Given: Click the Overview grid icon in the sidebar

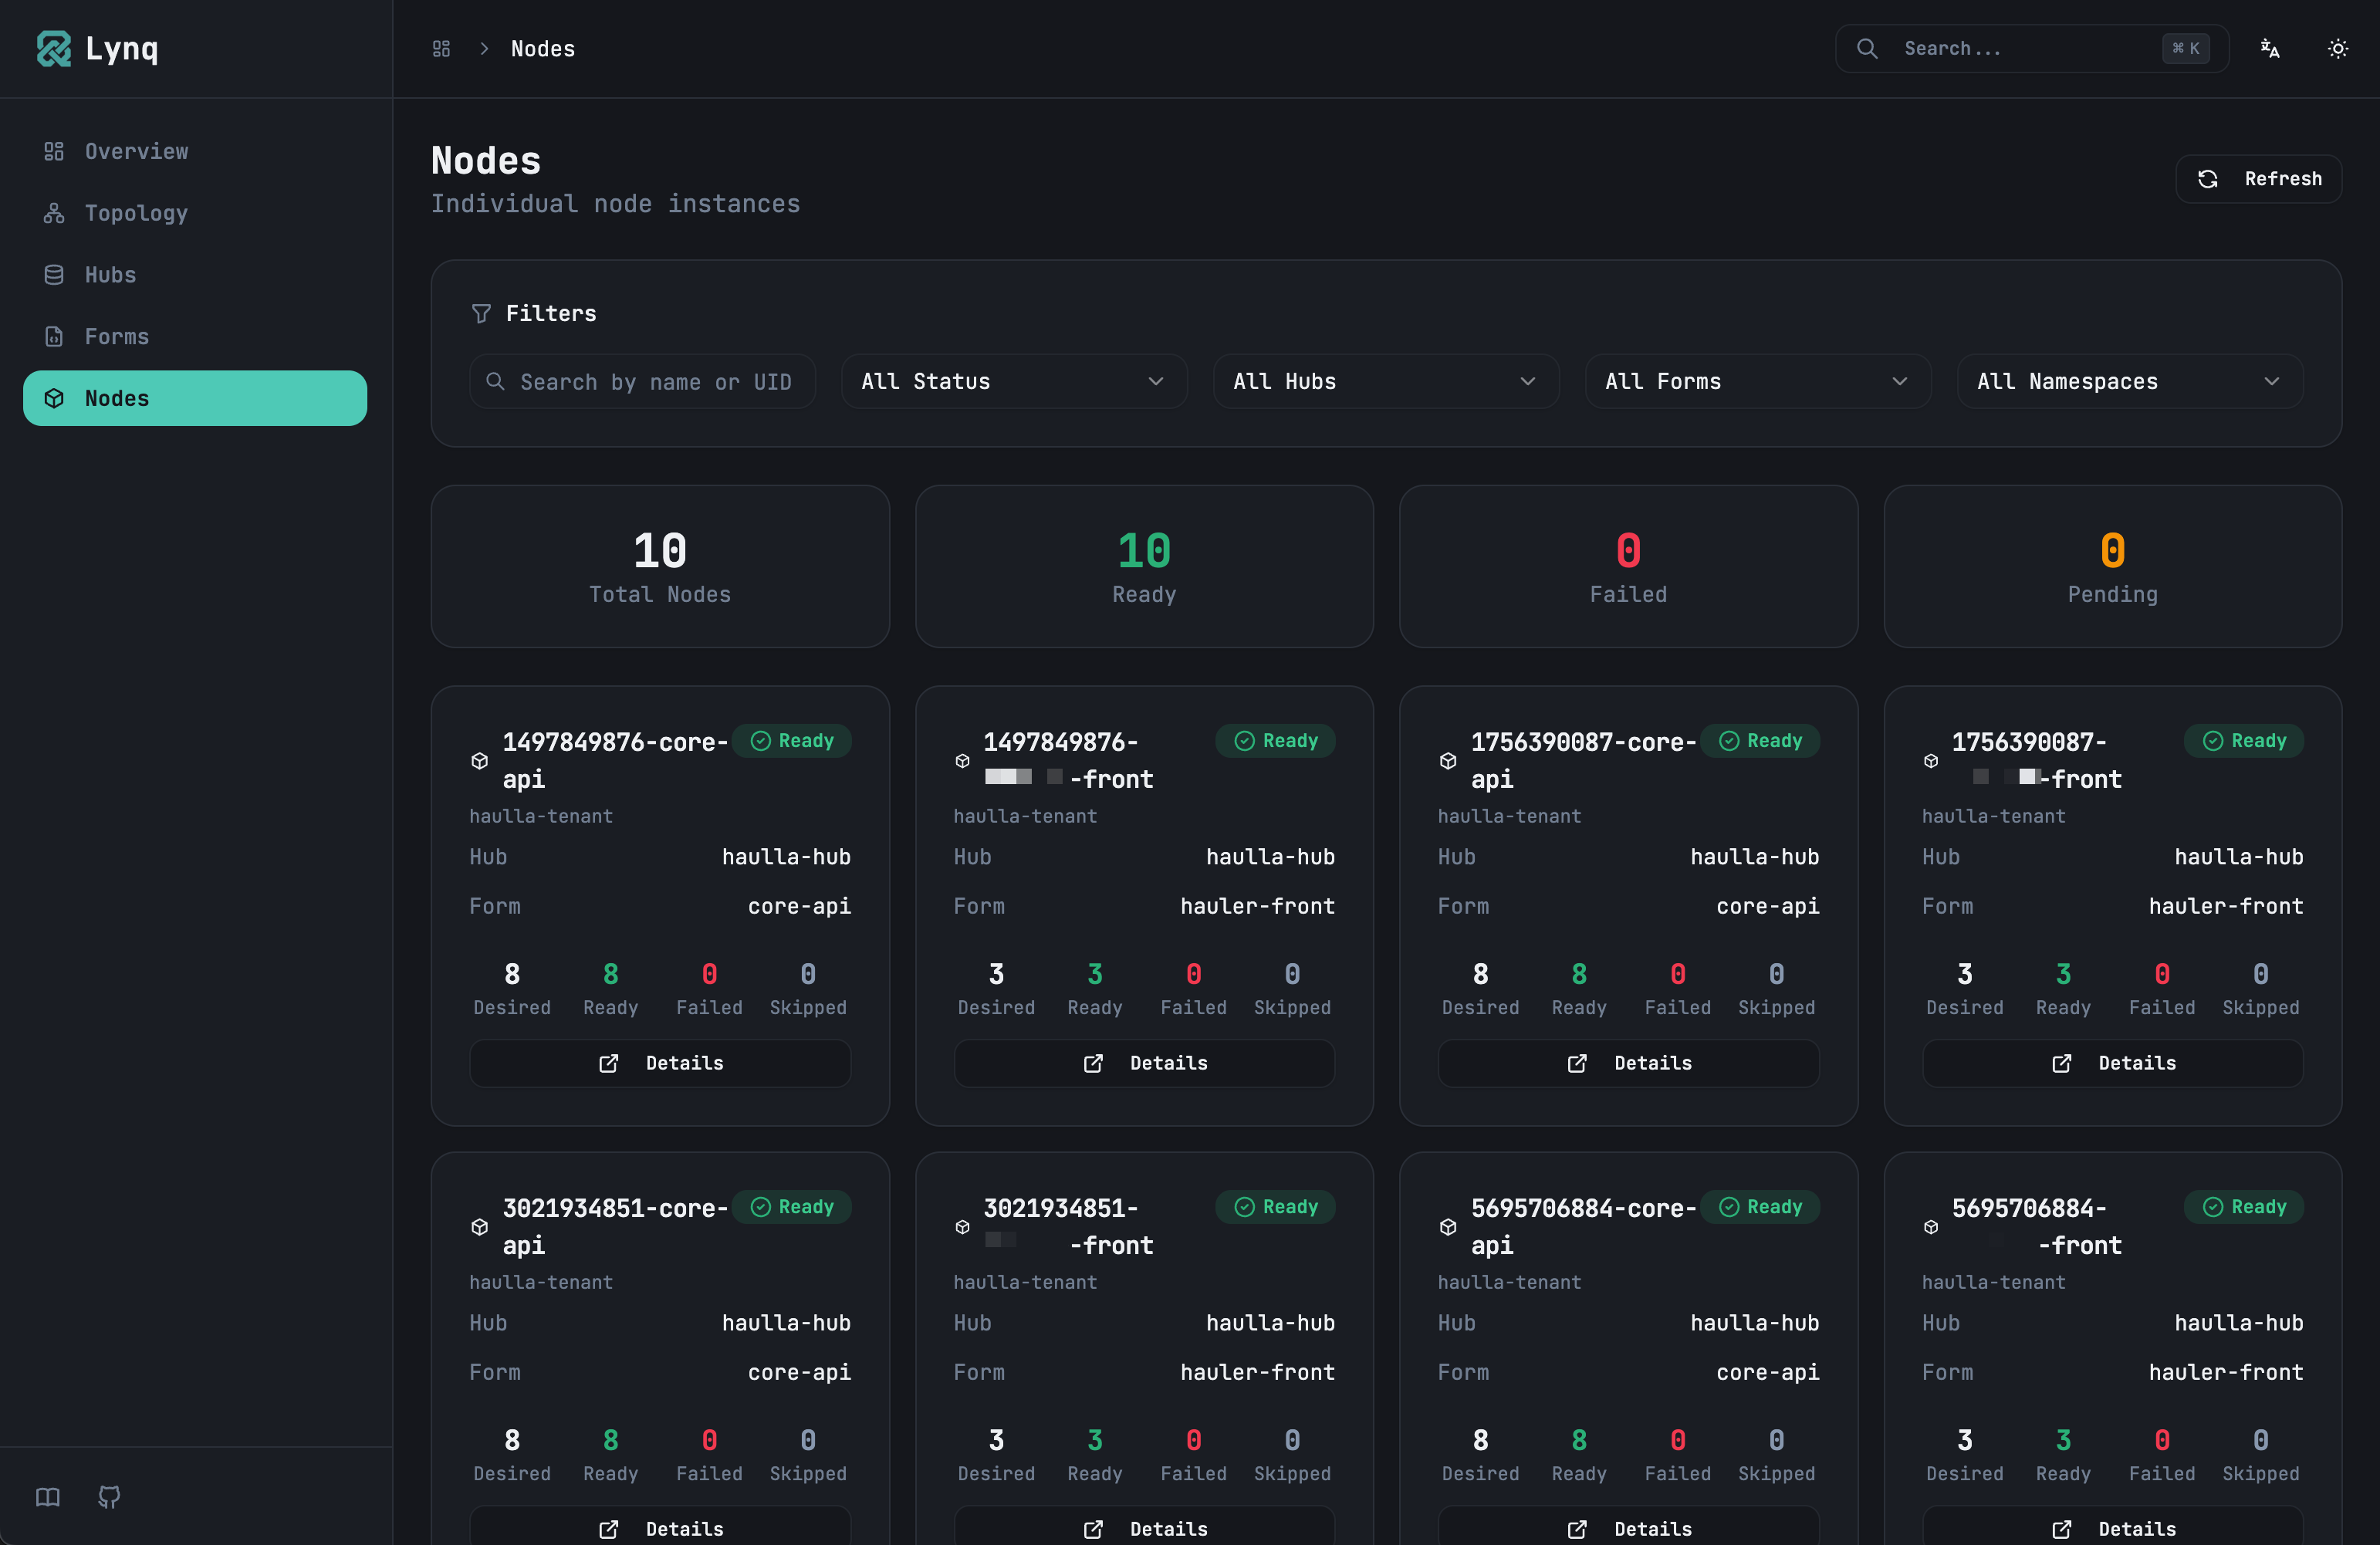Looking at the screenshot, I should 54,151.
